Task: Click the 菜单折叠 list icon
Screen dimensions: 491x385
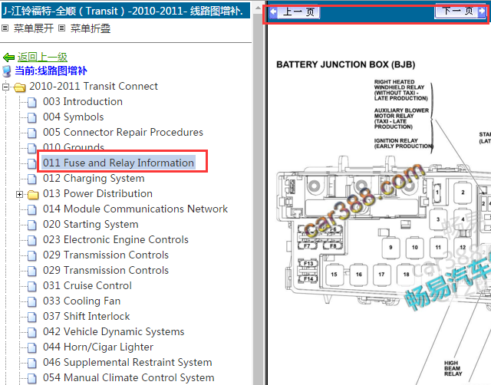Action: click(61, 28)
